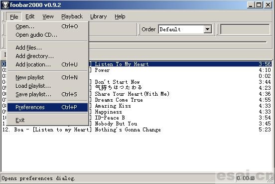The image size is (275, 184).
Task: Choose Save playlist... menu entry
Action: (47, 94)
